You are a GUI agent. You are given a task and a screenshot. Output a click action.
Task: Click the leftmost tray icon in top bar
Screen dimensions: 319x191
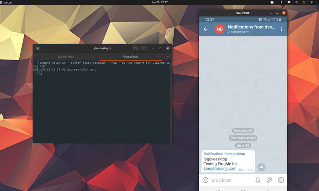(x=272, y=2)
